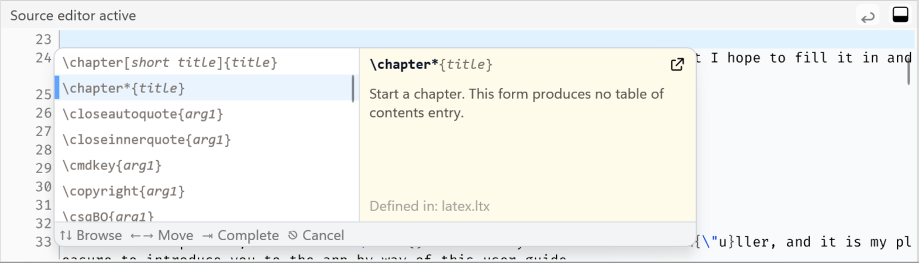Choose the \cmdkey{arg1} completion
The height and width of the screenshot is (263, 919).
[112, 165]
